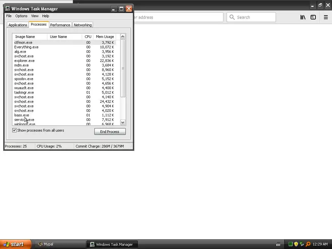
Task: Click CPU Usage: 2% in status bar
Action: 49,146
